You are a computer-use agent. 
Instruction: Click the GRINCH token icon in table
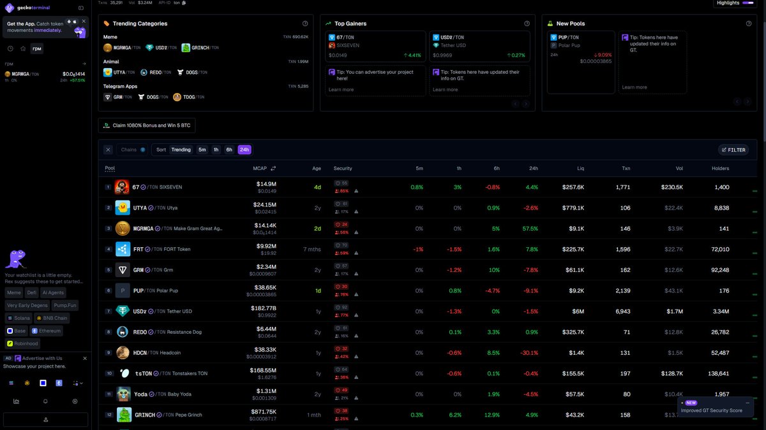pos(123,415)
